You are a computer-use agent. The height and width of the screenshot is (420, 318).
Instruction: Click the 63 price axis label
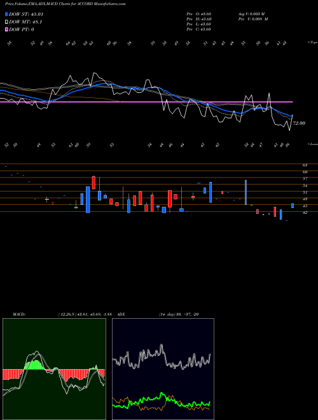(x=305, y=165)
